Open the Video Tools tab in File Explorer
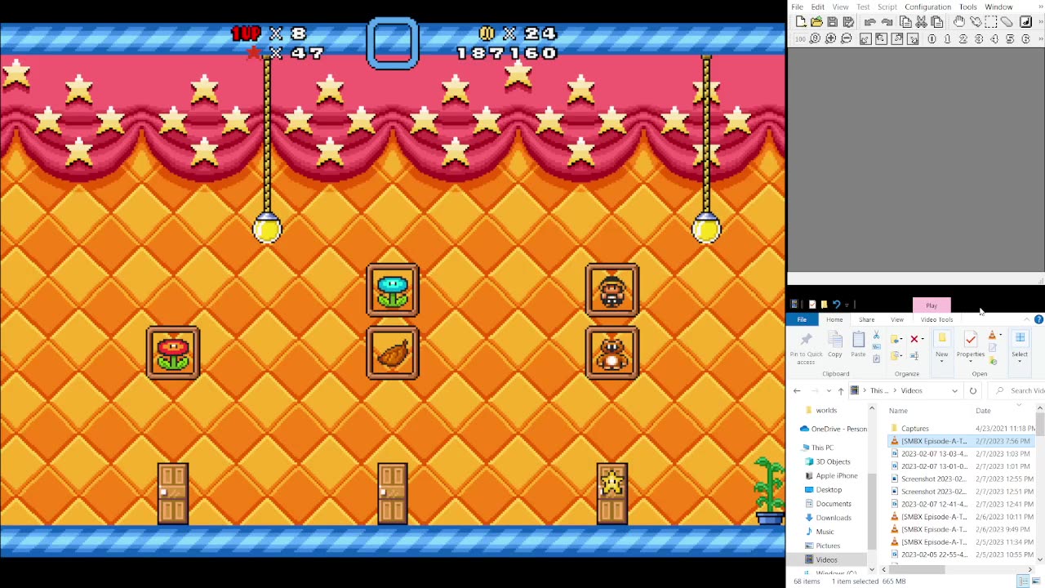The image size is (1045, 588). point(936,319)
